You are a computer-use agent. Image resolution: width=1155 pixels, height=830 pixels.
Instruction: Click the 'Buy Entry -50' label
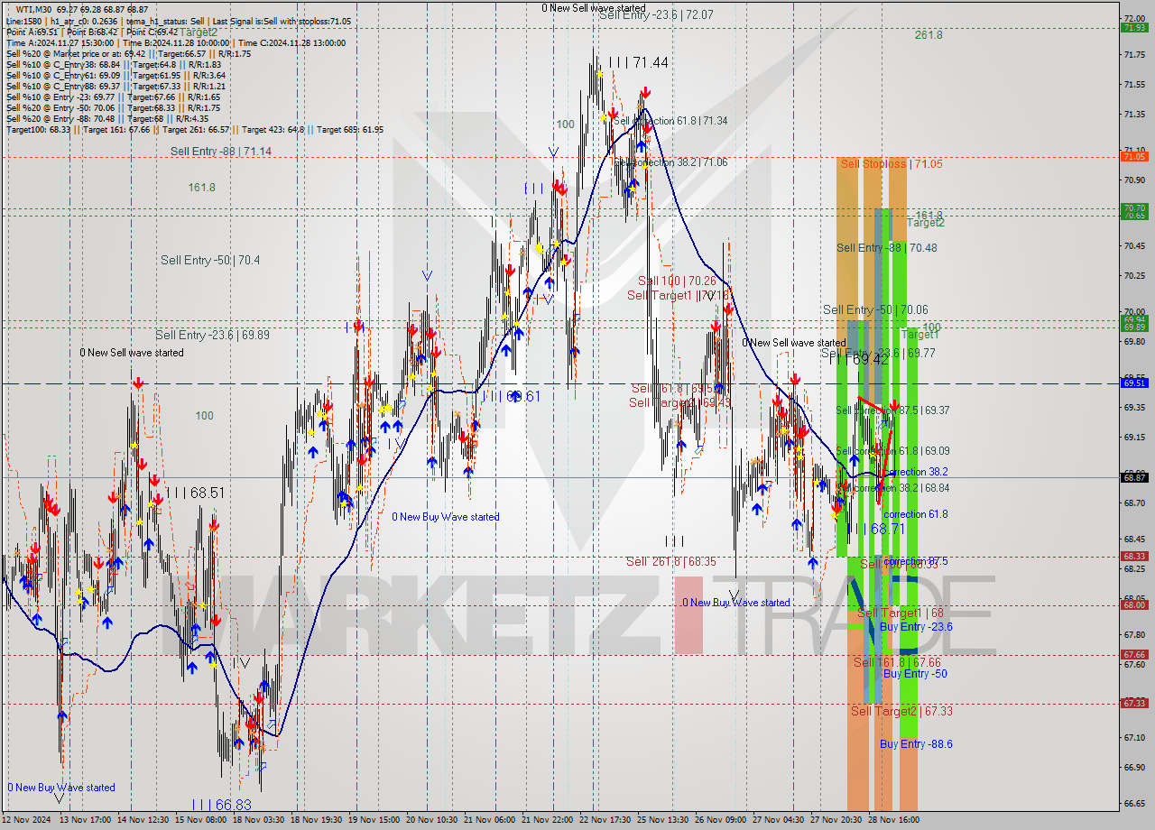(x=915, y=674)
